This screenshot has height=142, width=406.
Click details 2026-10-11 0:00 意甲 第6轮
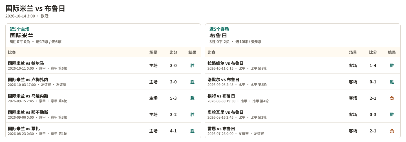(37, 68)
